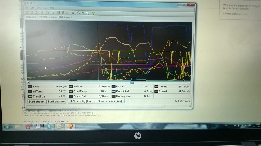Click the save floppy disk toolbar icon
261x146 pixels.
[x=32, y=13]
